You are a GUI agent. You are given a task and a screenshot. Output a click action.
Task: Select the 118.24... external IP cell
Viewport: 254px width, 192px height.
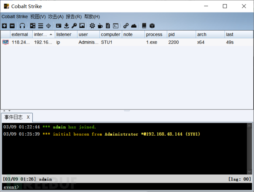click(x=21, y=42)
